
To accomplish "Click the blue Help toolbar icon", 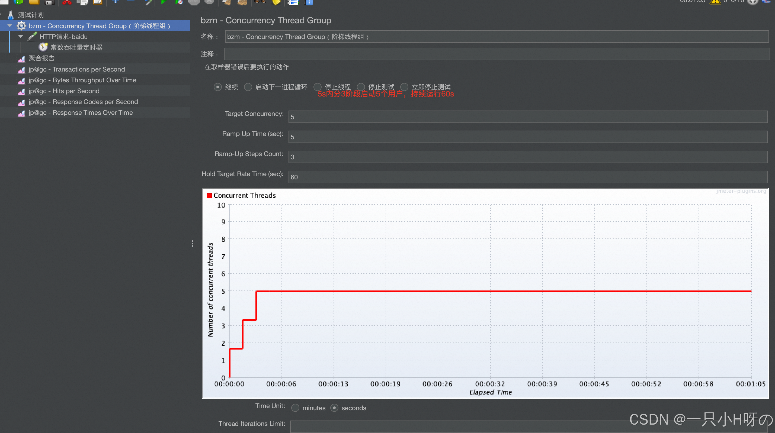I will click(x=309, y=2).
